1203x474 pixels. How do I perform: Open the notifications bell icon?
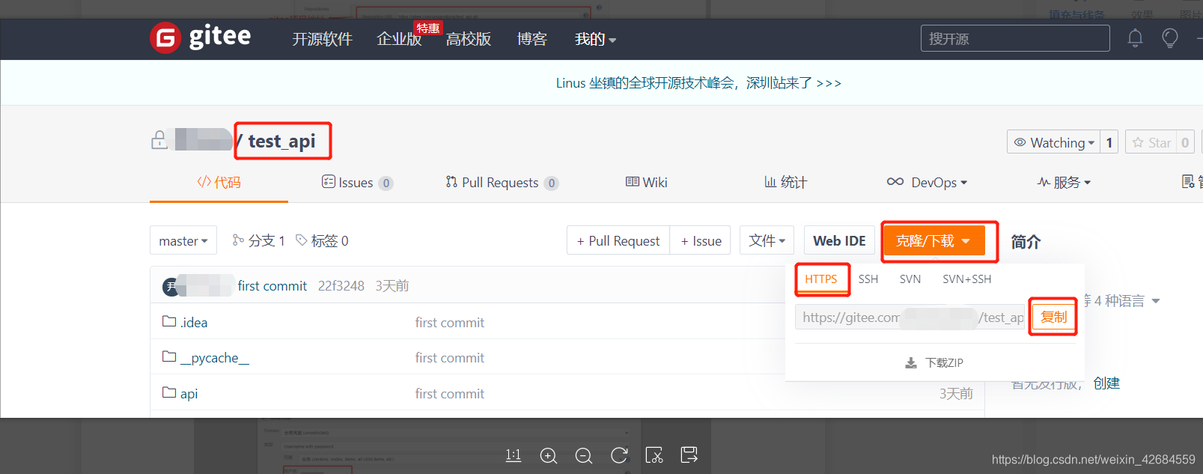[x=1135, y=38]
